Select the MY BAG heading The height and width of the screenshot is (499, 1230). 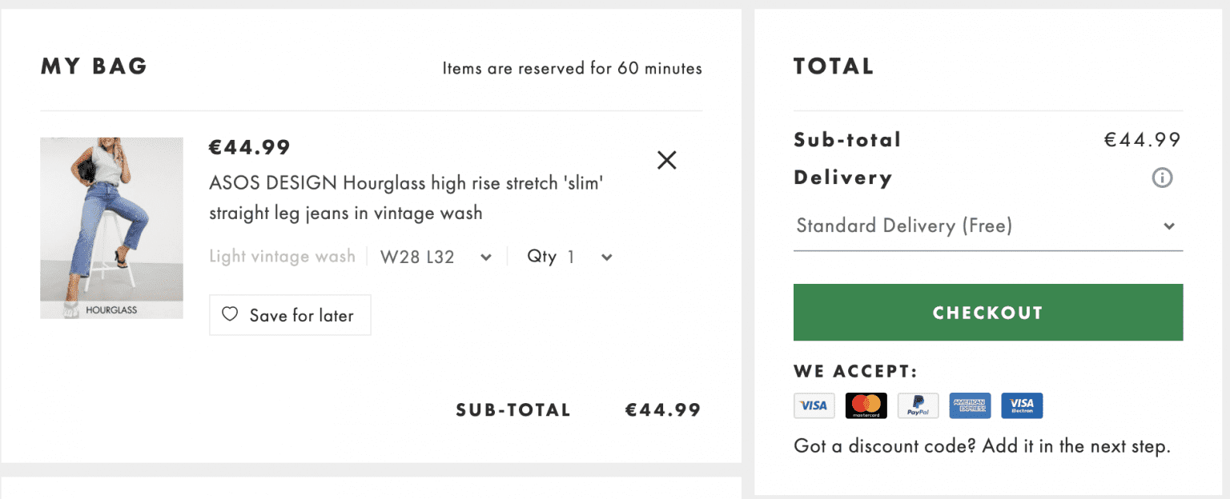(94, 66)
